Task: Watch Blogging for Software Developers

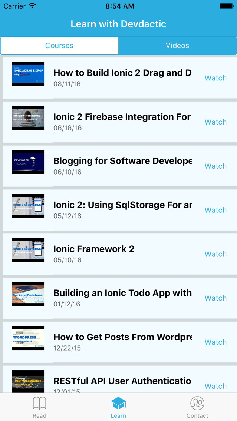Action: [x=215, y=166]
